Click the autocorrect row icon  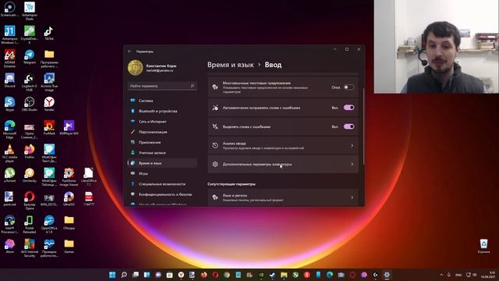(215, 108)
